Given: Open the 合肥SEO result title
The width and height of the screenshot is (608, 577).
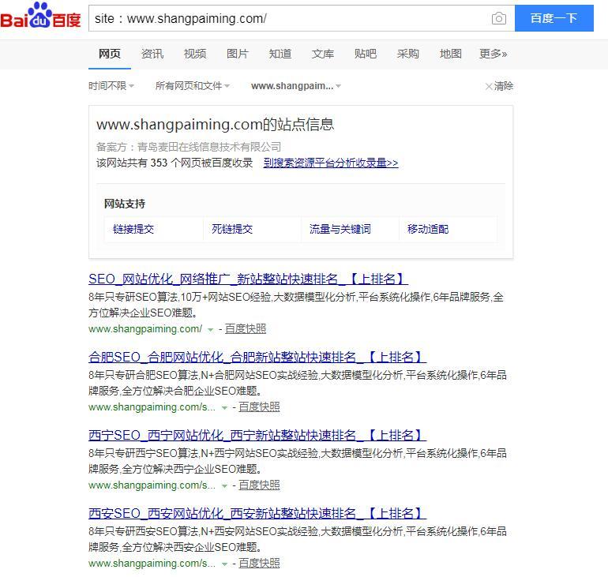Looking at the screenshot, I should [x=257, y=357].
